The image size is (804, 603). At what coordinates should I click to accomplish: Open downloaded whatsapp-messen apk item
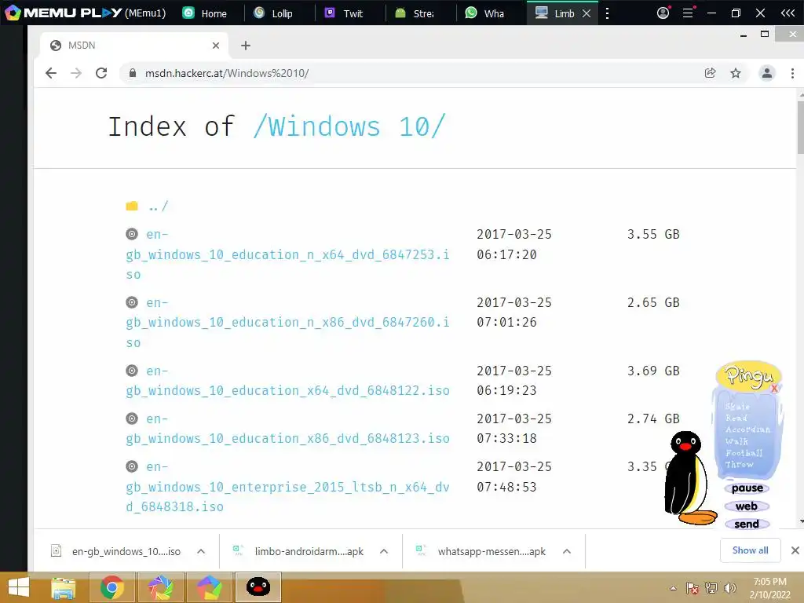click(x=481, y=551)
